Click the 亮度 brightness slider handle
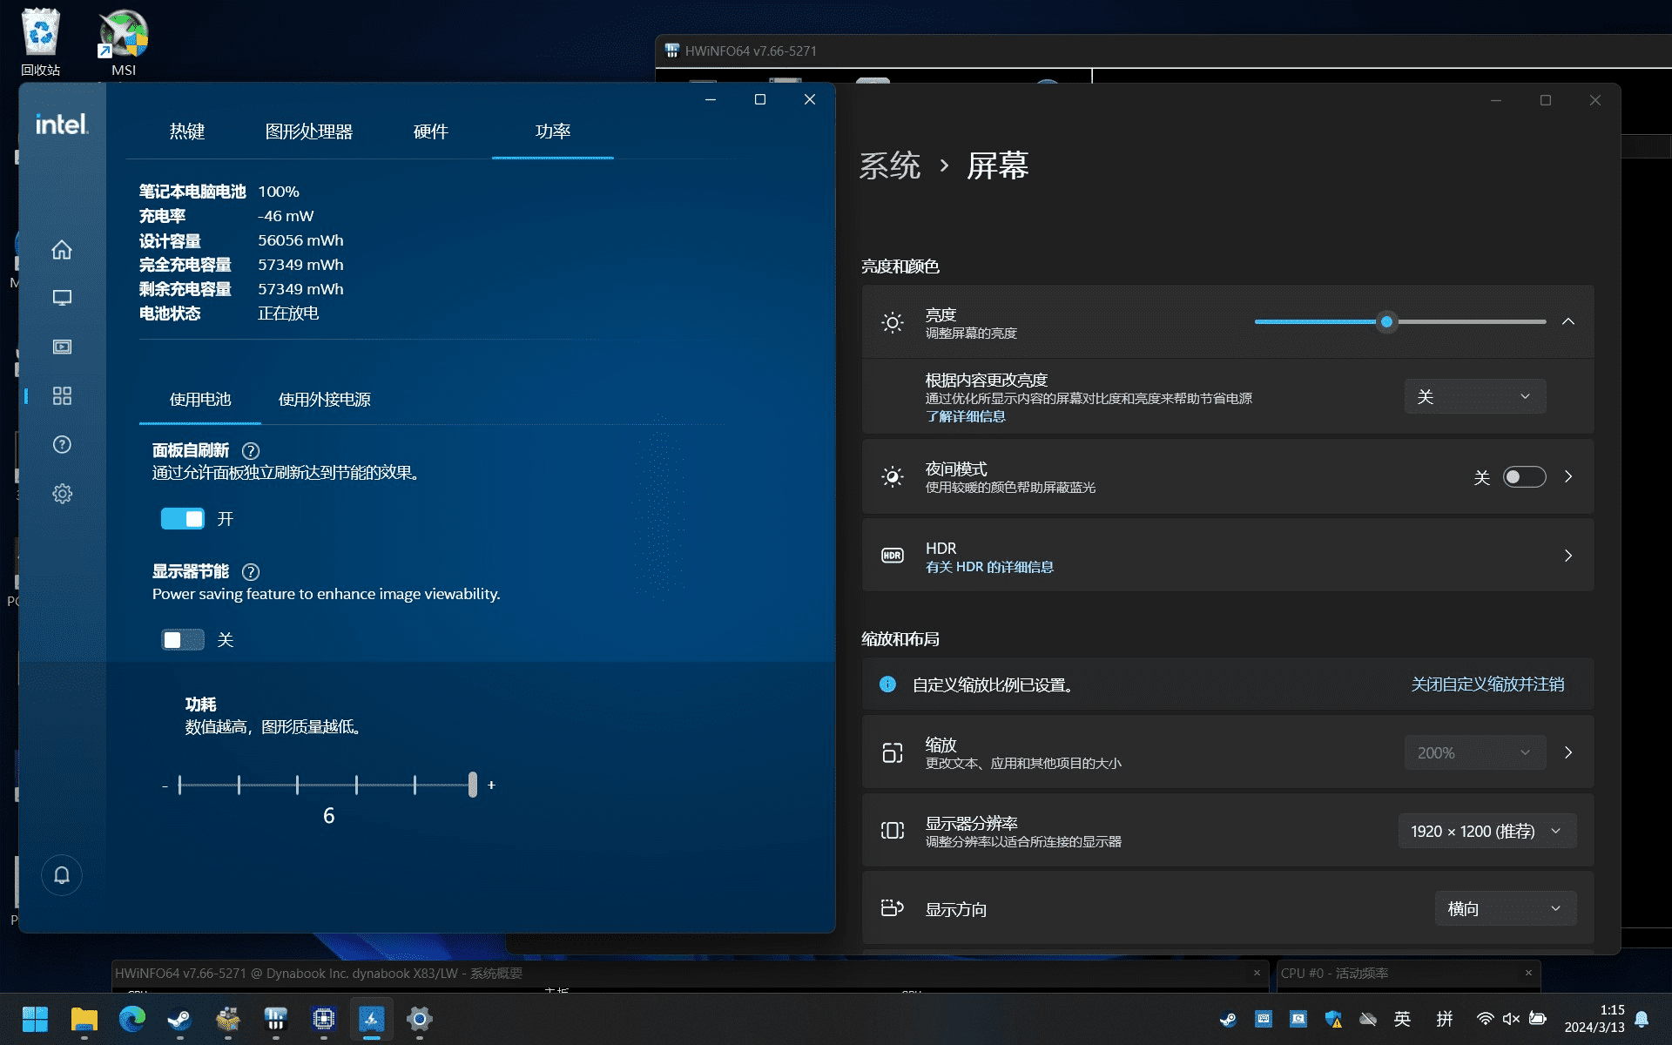 click(x=1386, y=322)
